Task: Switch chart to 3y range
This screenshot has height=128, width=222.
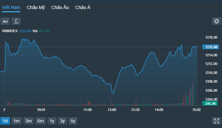Action: tap(62, 121)
